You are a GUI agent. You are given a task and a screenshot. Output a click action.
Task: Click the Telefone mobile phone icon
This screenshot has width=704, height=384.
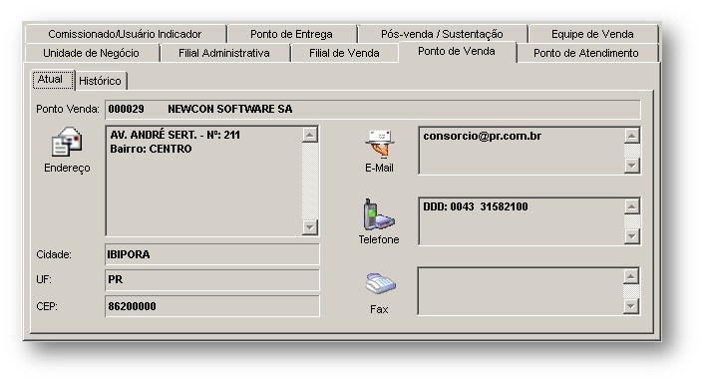379,214
